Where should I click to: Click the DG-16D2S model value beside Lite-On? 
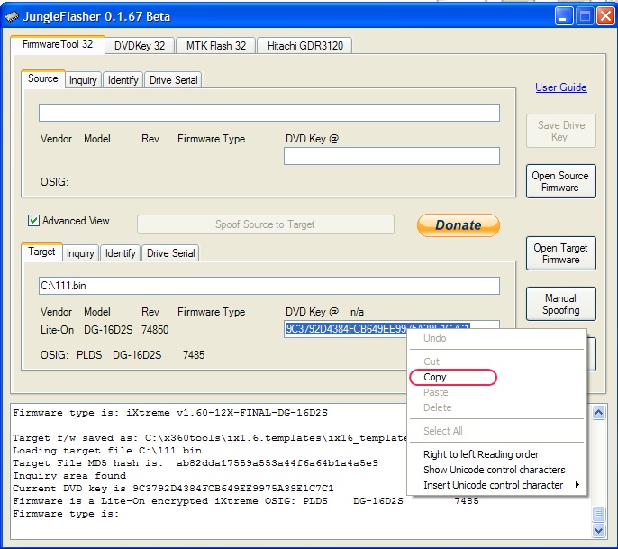[x=108, y=330]
